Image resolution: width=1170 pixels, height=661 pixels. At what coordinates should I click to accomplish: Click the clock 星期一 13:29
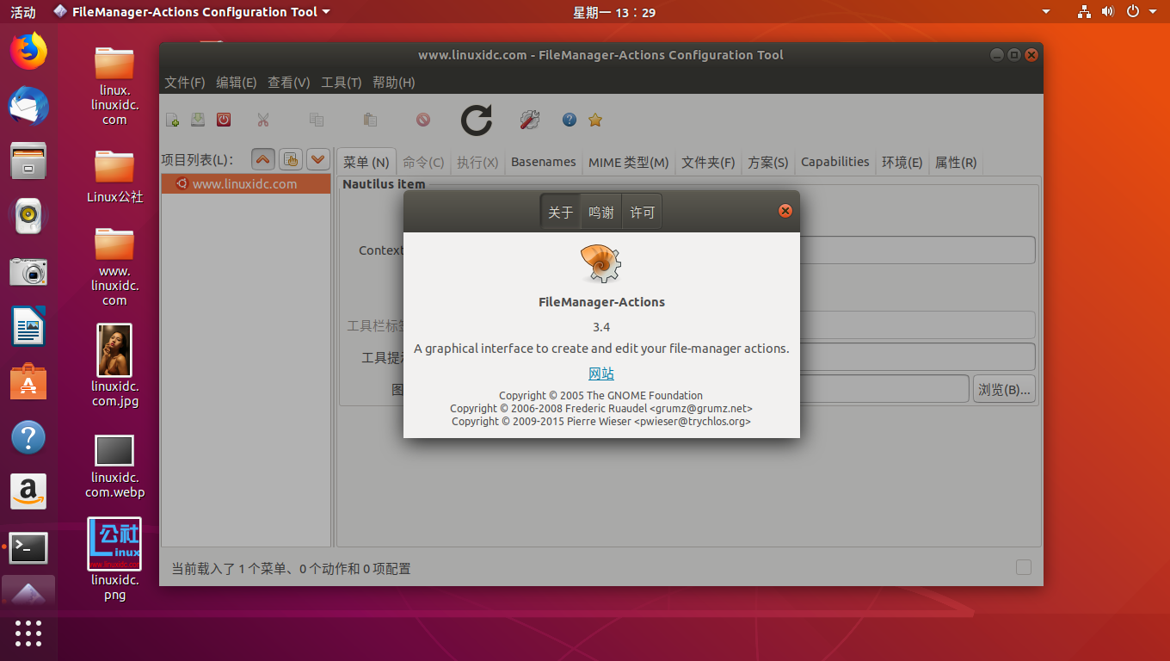point(614,12)
